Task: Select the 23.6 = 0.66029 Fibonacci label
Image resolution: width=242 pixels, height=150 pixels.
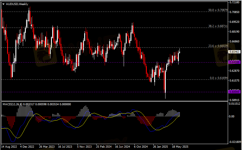Action: point(218,46)
